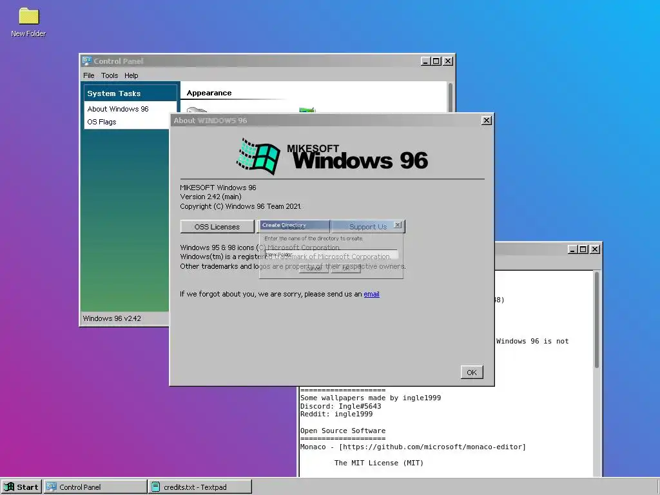Minimize the Textpad window
660x495 pixels.
572,249
